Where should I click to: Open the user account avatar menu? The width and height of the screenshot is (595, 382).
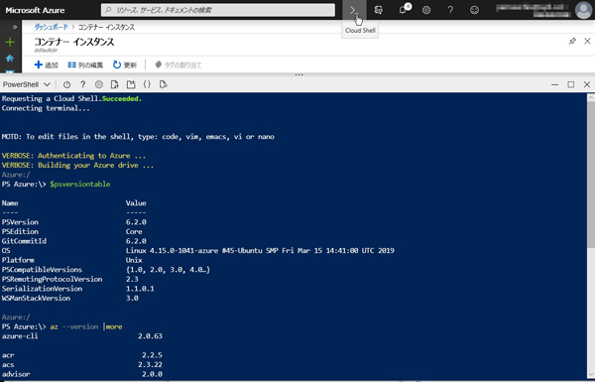point(583,10)
